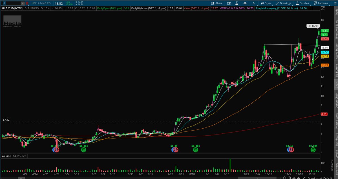Viewport: 338px width, 179px height.
Task: Click the 14.14 yellow price axis label
Action: [324, 56]
